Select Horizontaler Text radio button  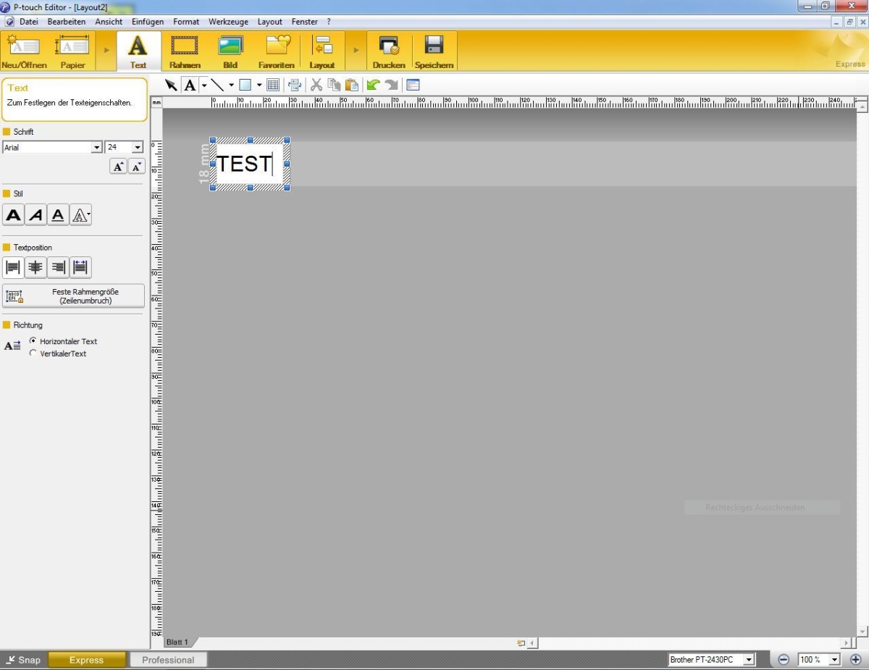click(x=33, y=340)
